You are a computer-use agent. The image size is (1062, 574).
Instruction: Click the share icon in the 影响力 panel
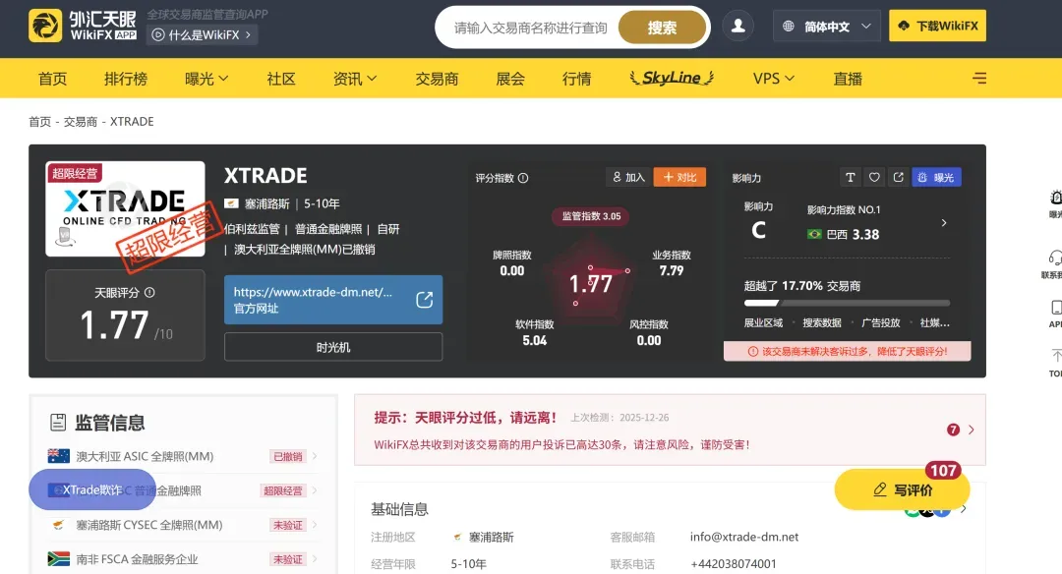point(898,177)
